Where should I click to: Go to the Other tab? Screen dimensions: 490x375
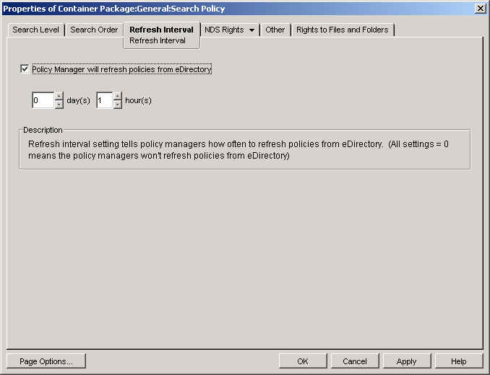[x=275, y=30]
